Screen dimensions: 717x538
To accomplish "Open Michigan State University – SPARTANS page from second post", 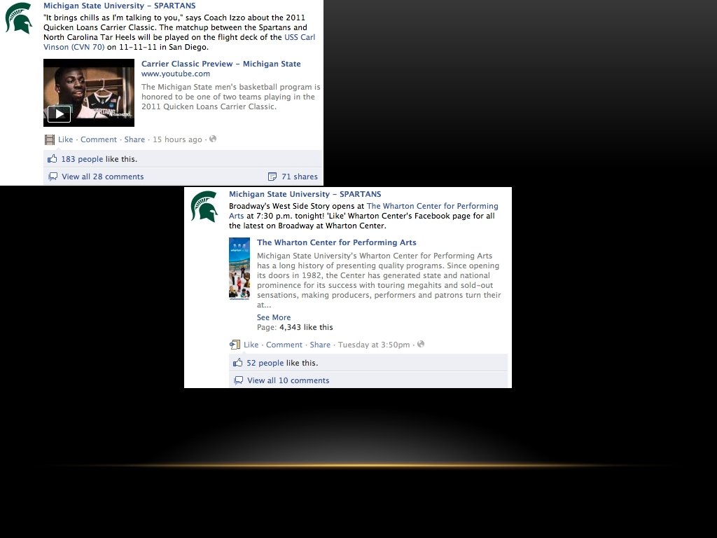I will tap(305, 194).
